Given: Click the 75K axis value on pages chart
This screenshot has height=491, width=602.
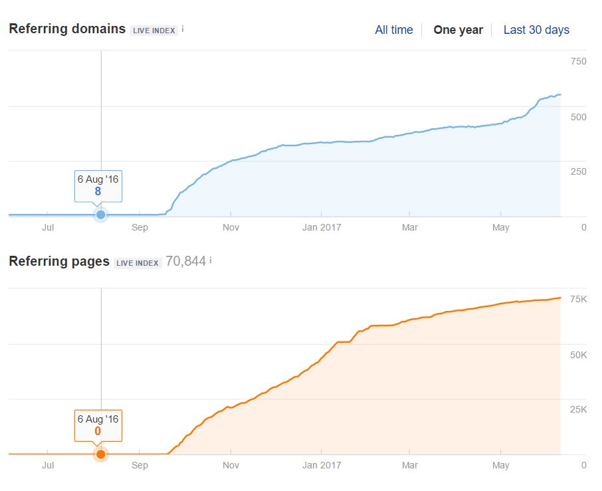Looking at the screenshot, I should (x=578, y=299).
